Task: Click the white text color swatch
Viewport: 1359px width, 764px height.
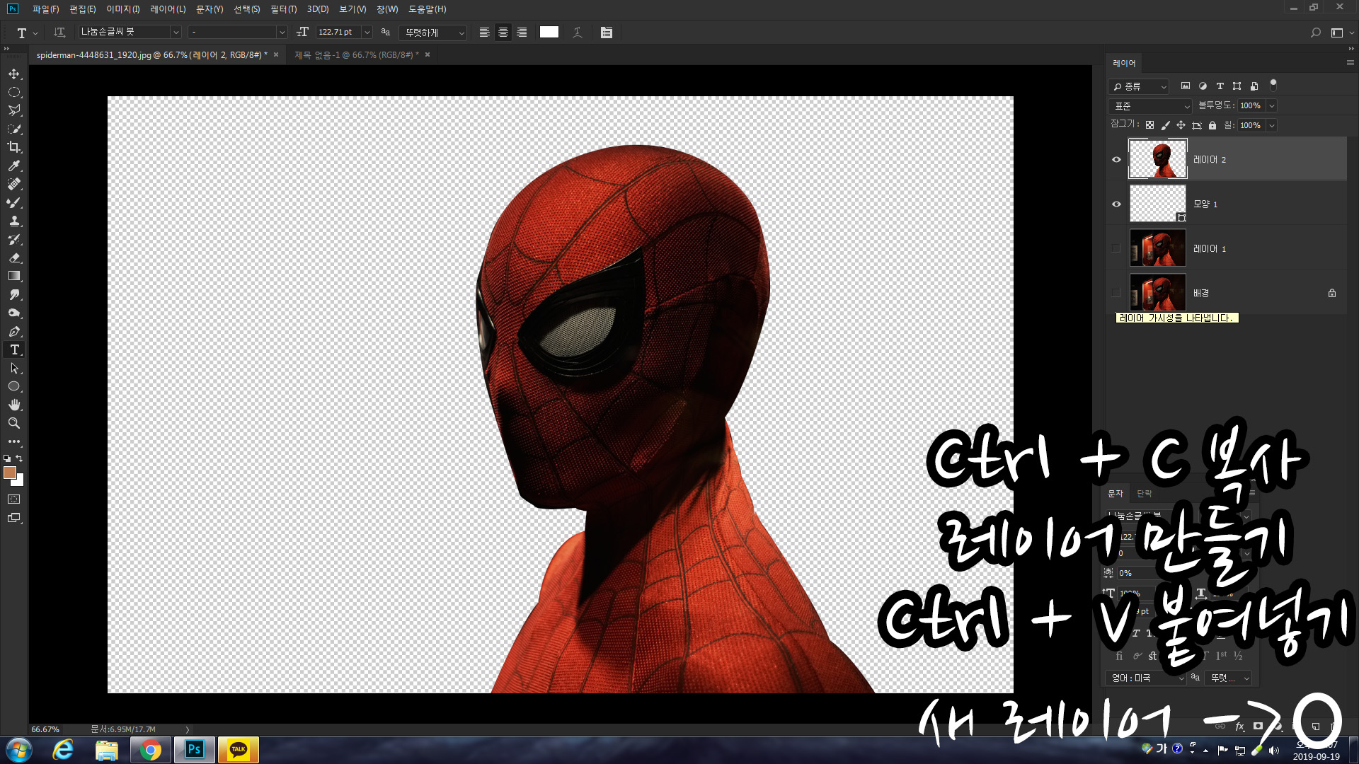Action: click(549, 33)
